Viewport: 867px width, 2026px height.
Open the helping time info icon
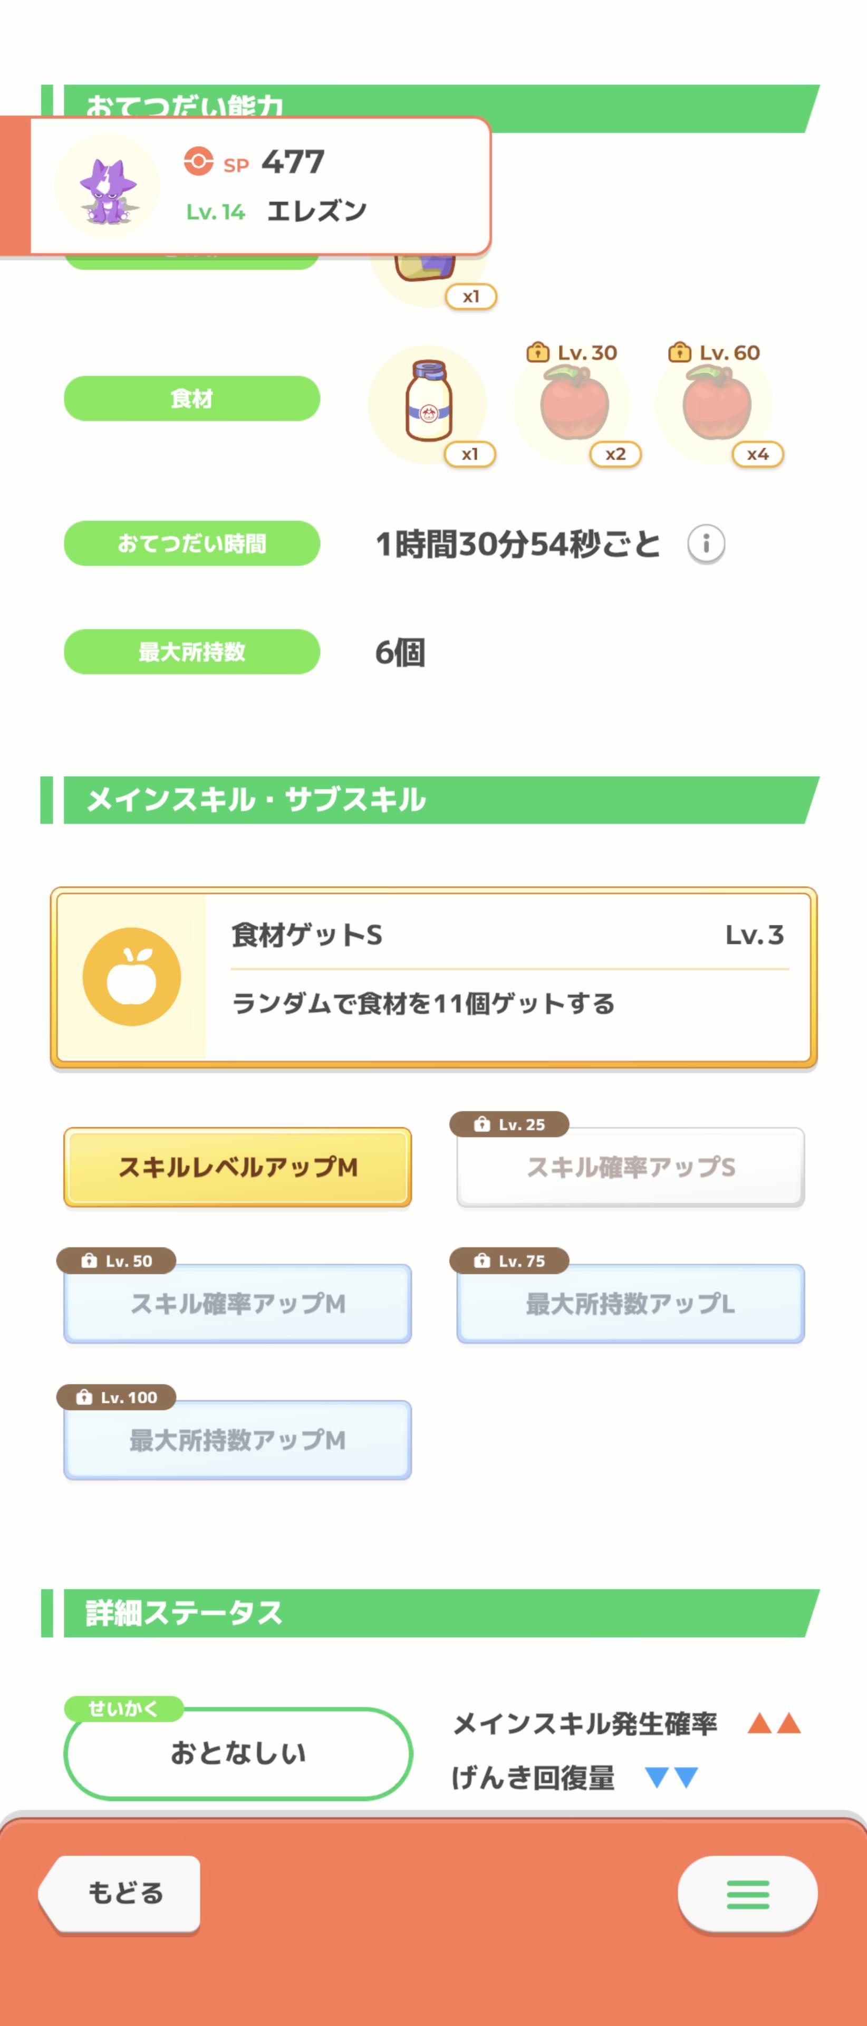[705, 543]
